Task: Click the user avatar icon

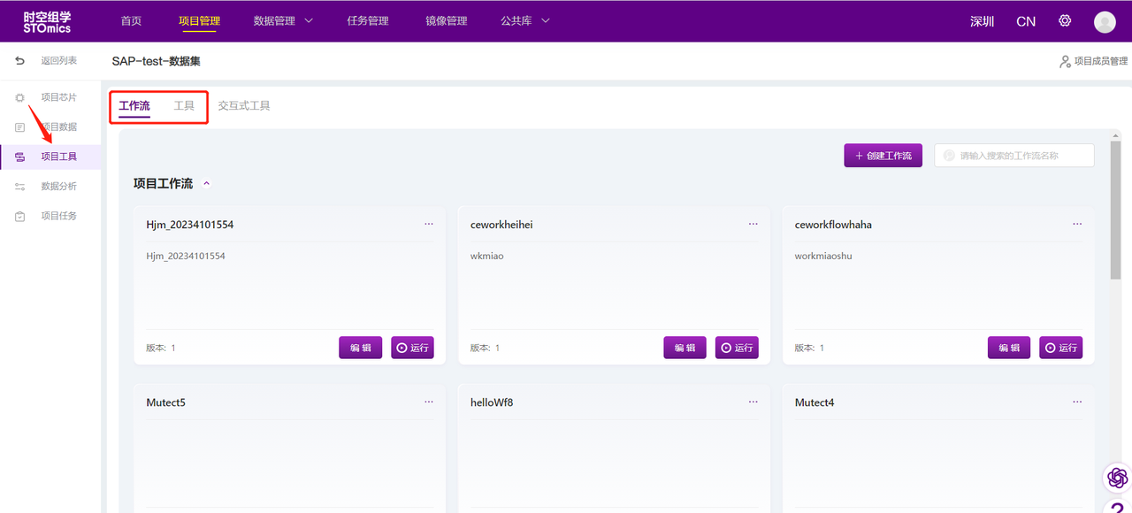Action: tap(1105, 22)
